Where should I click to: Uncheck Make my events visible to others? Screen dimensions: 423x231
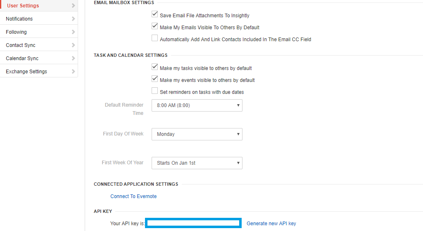(155, 79)
